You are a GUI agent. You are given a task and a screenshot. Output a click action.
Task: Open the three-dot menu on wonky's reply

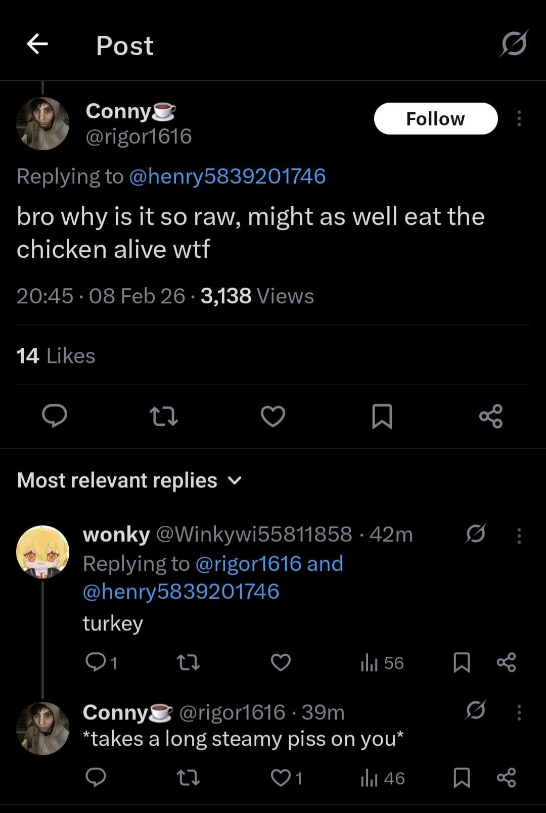pyautogui.click(x=519, y=535)
